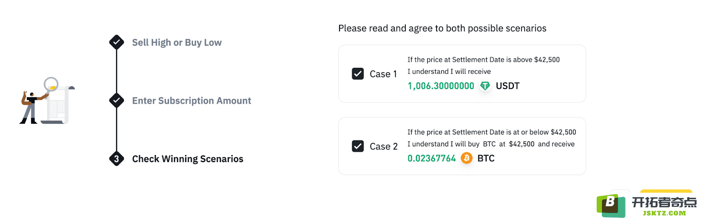The height and width of the screenshot is (219, 702).
Task: Open the JSKTZ.COM watermark link
Action: [664, 213]
